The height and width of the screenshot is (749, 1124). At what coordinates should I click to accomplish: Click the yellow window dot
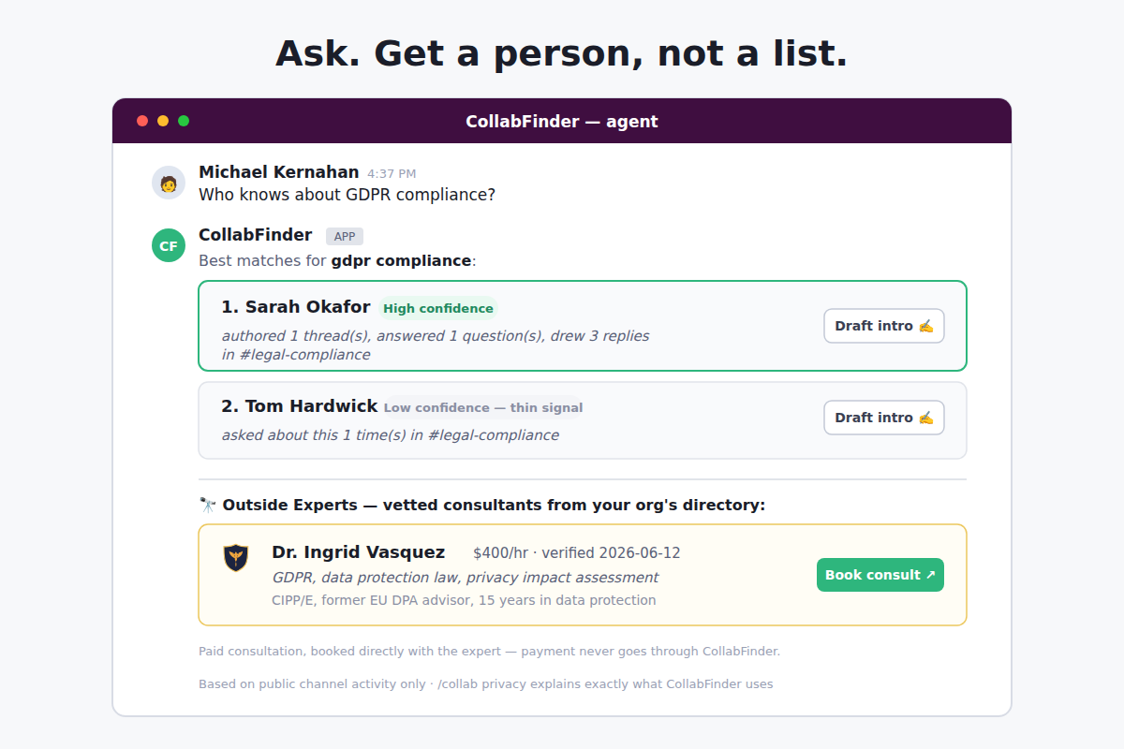pos(163,121)
